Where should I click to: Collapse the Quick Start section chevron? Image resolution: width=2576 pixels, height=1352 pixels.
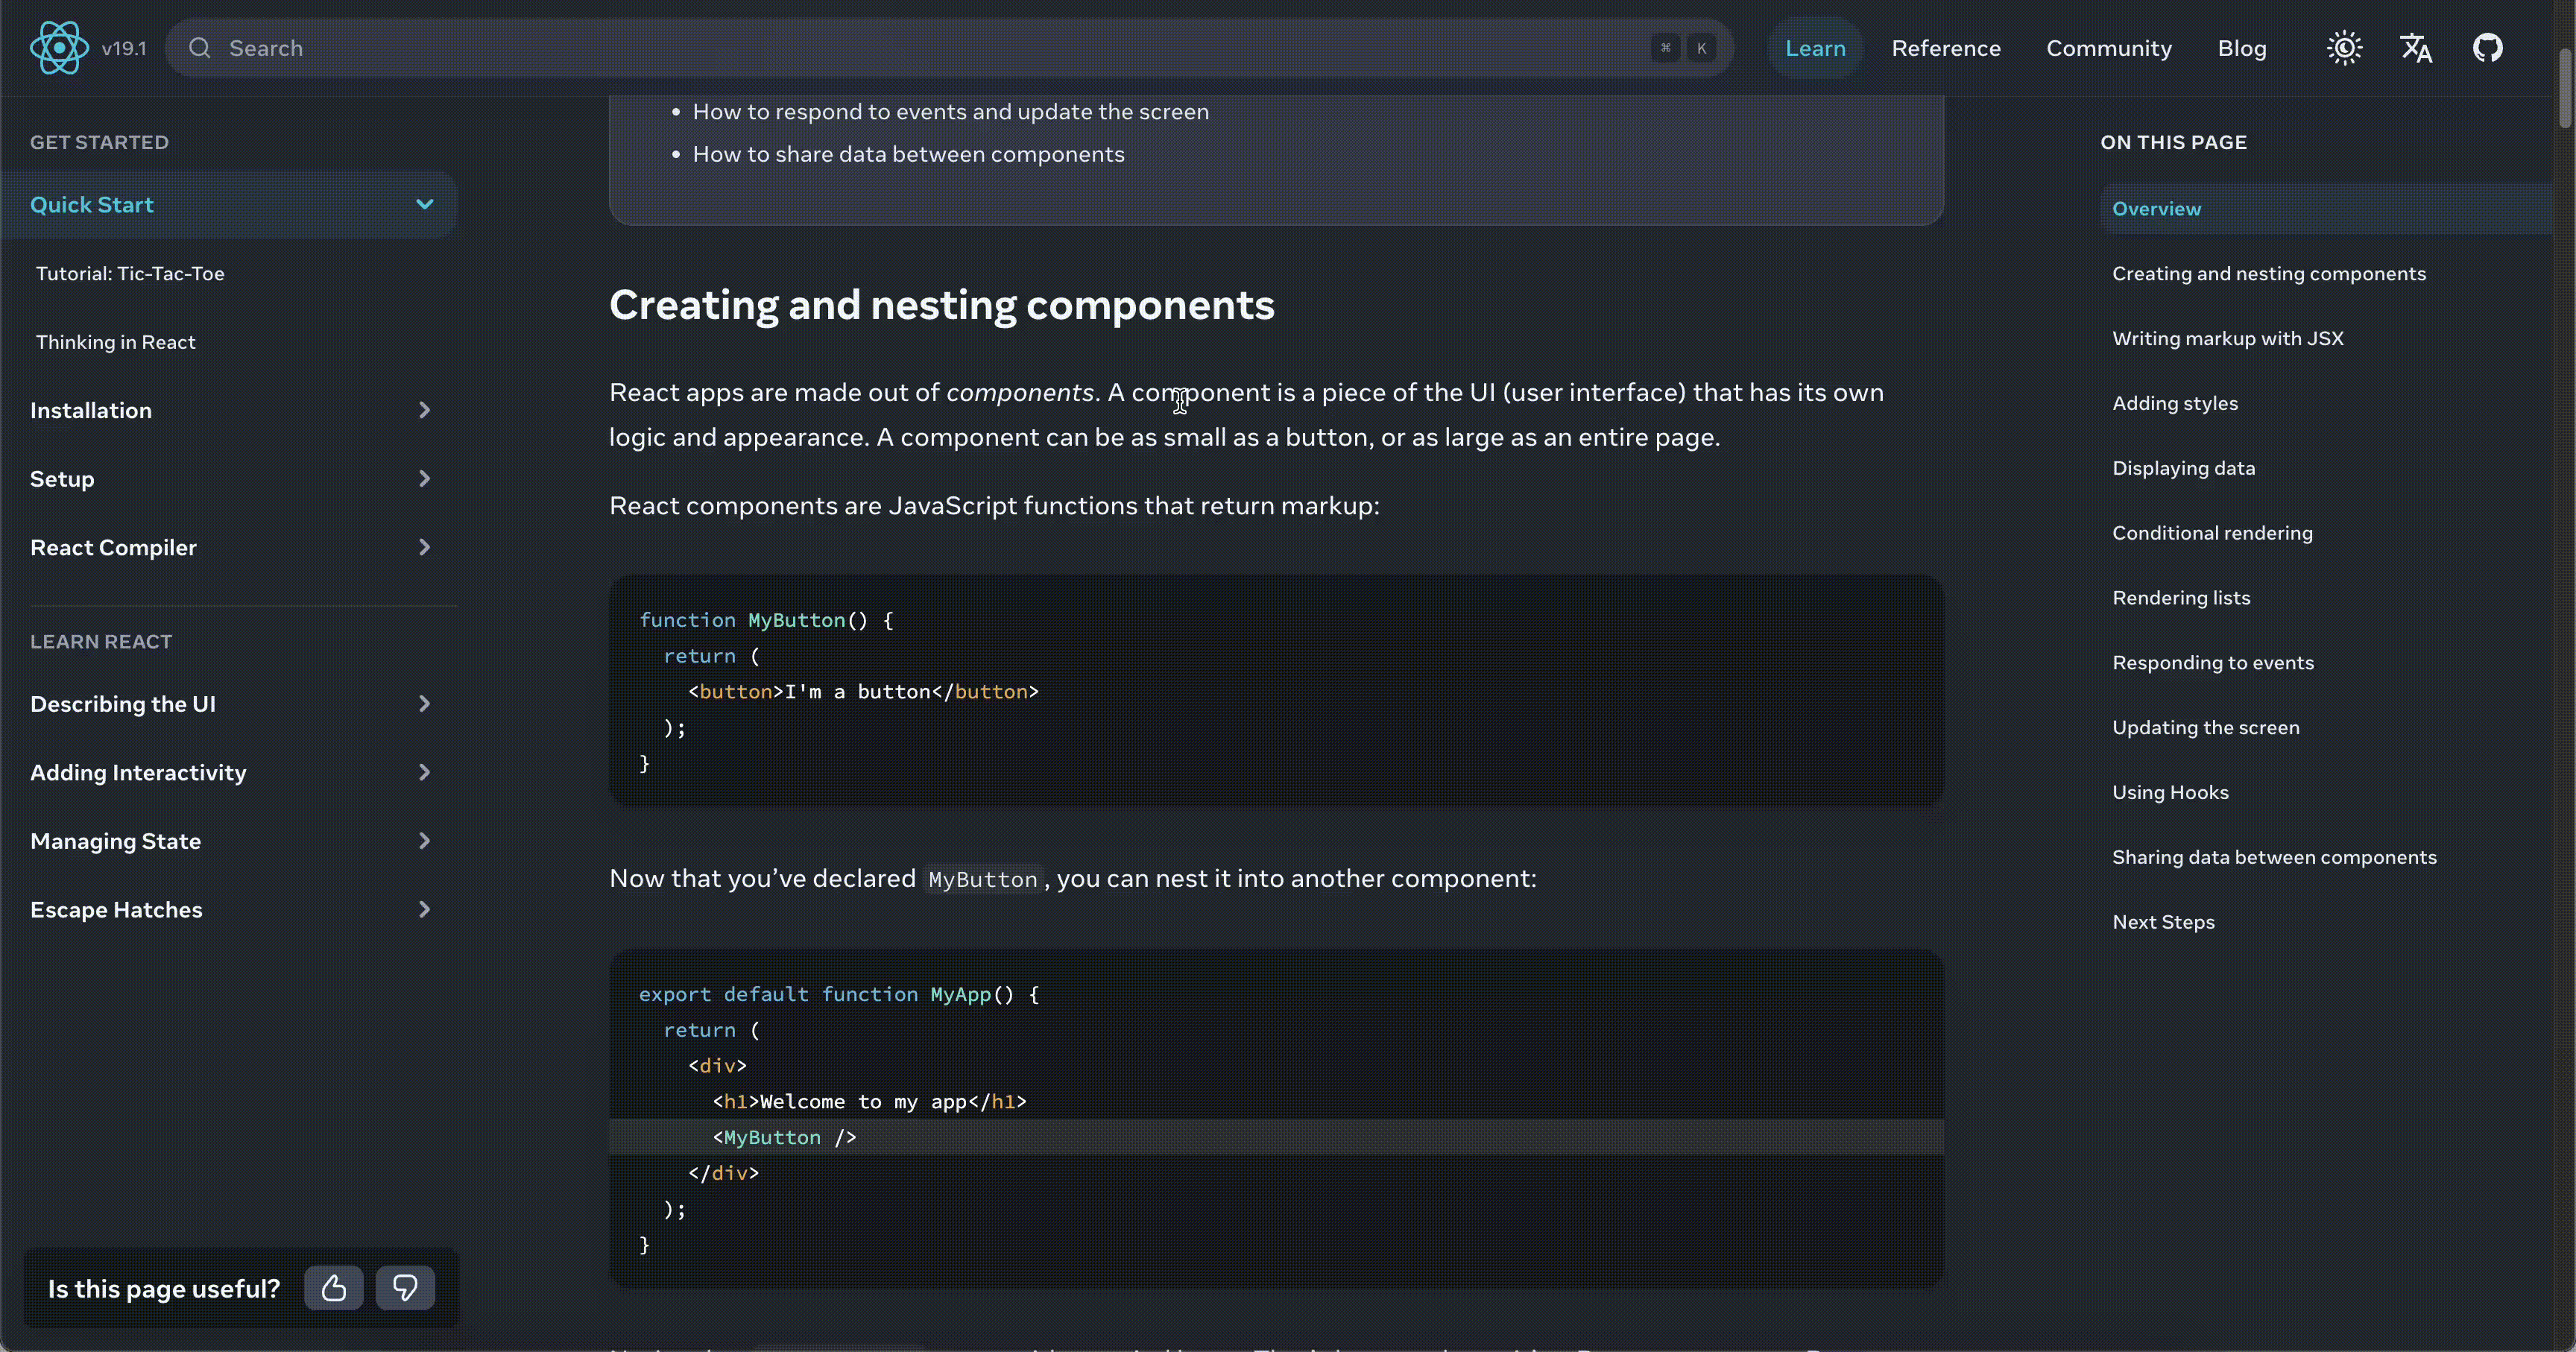tap(425, 204)
